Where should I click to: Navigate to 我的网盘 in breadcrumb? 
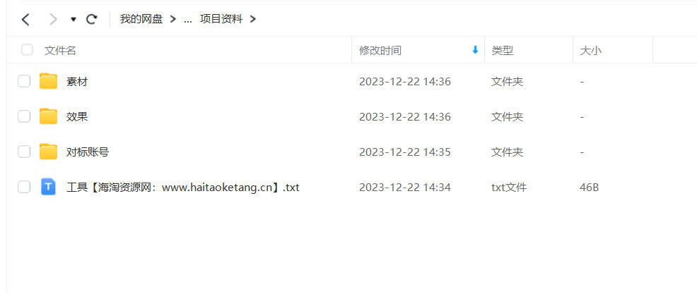click(141, 19)
